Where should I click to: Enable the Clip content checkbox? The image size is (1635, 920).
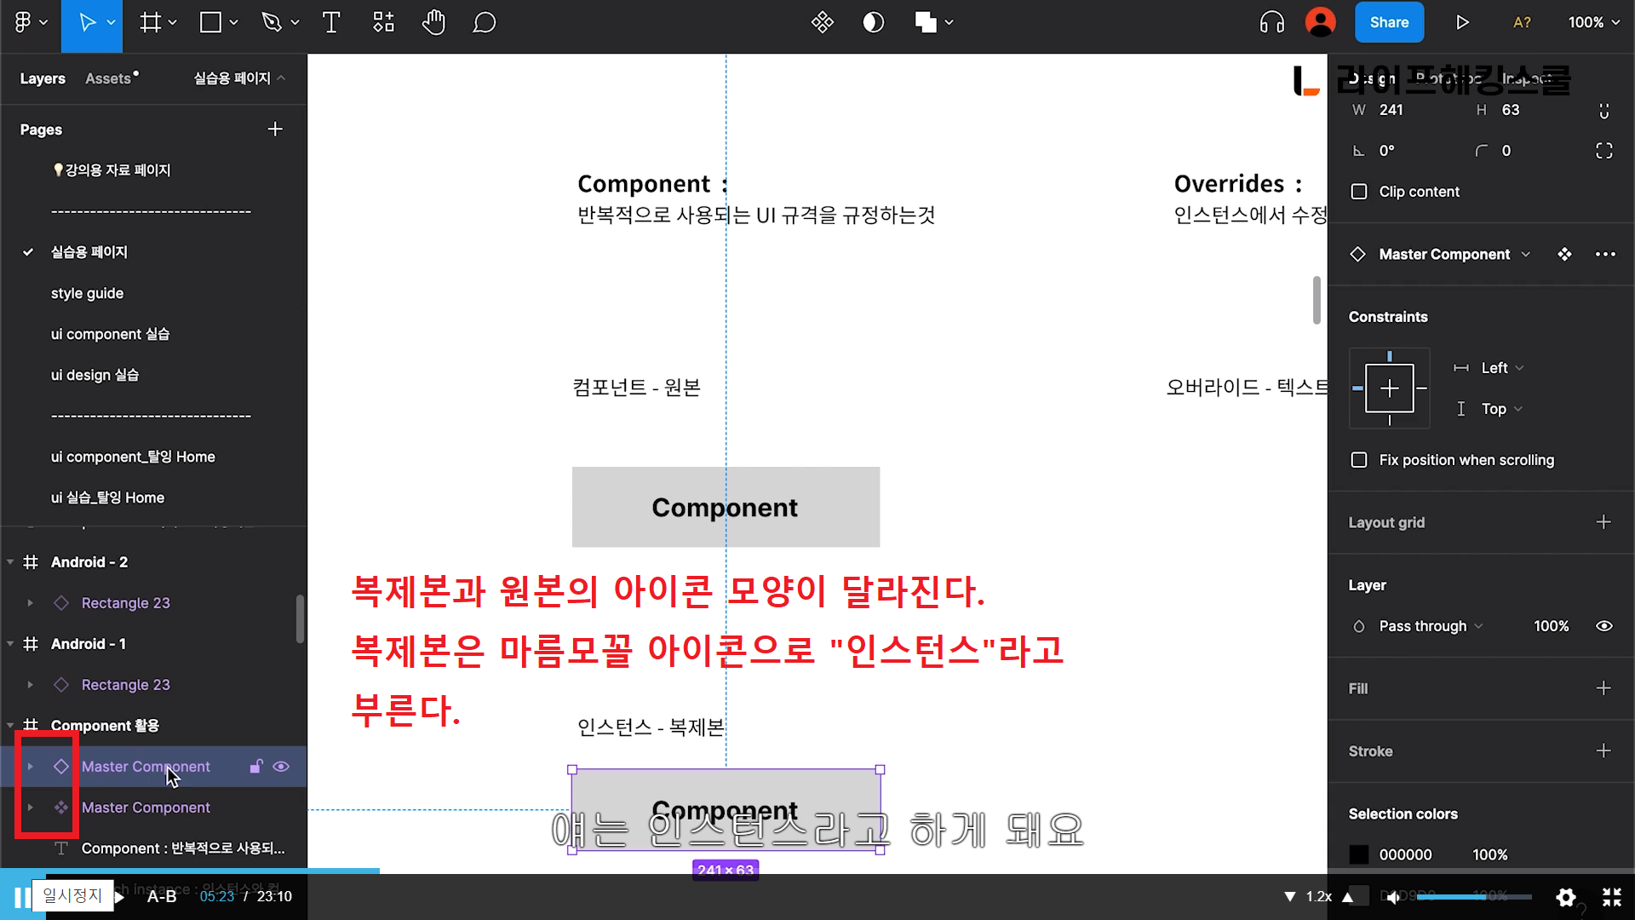click(x=1359, y=192)
